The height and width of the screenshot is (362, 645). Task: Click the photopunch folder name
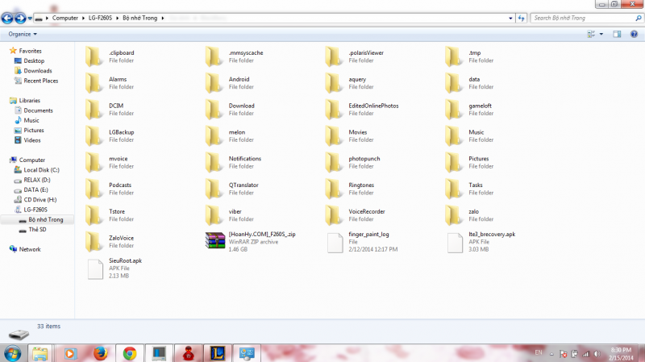click(x=364, y=159)
